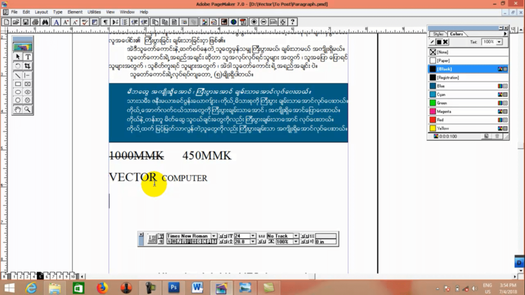Open the Element menu
This screenshot has width=525, height=295.
tap(75, 12)
